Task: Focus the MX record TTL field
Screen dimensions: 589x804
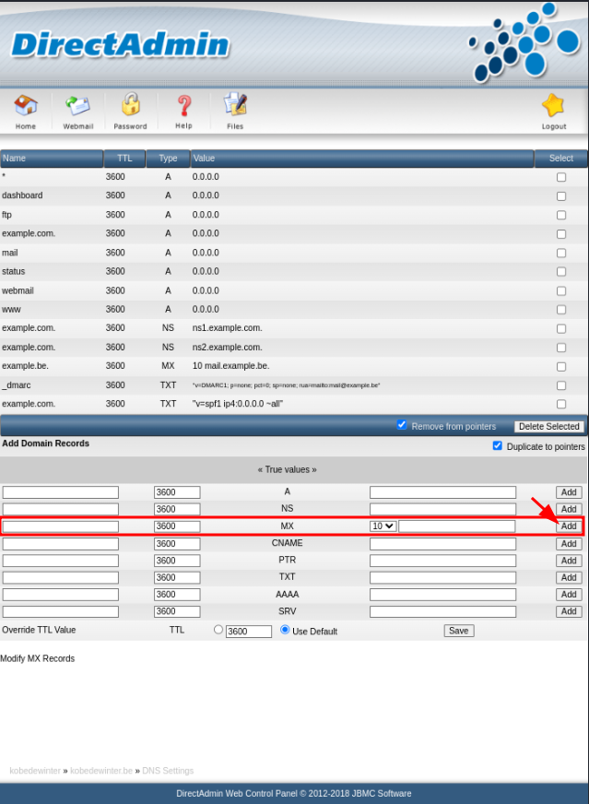Action: 177,526
